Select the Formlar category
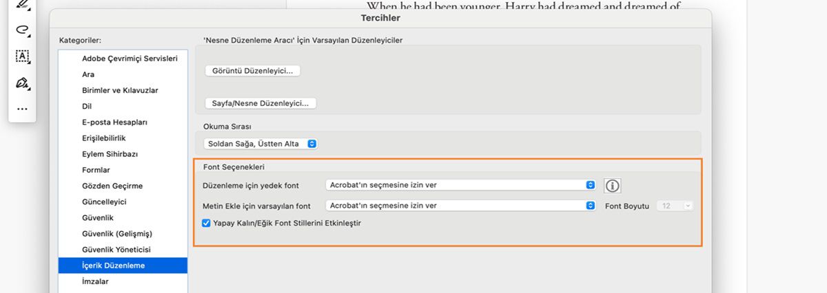827x293 pixels. tap(96, 170)
